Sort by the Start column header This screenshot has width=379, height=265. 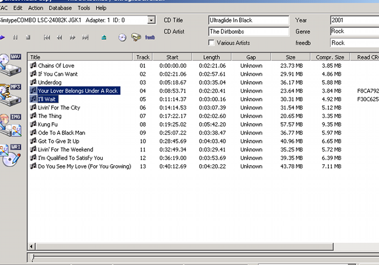click(172, 57)
